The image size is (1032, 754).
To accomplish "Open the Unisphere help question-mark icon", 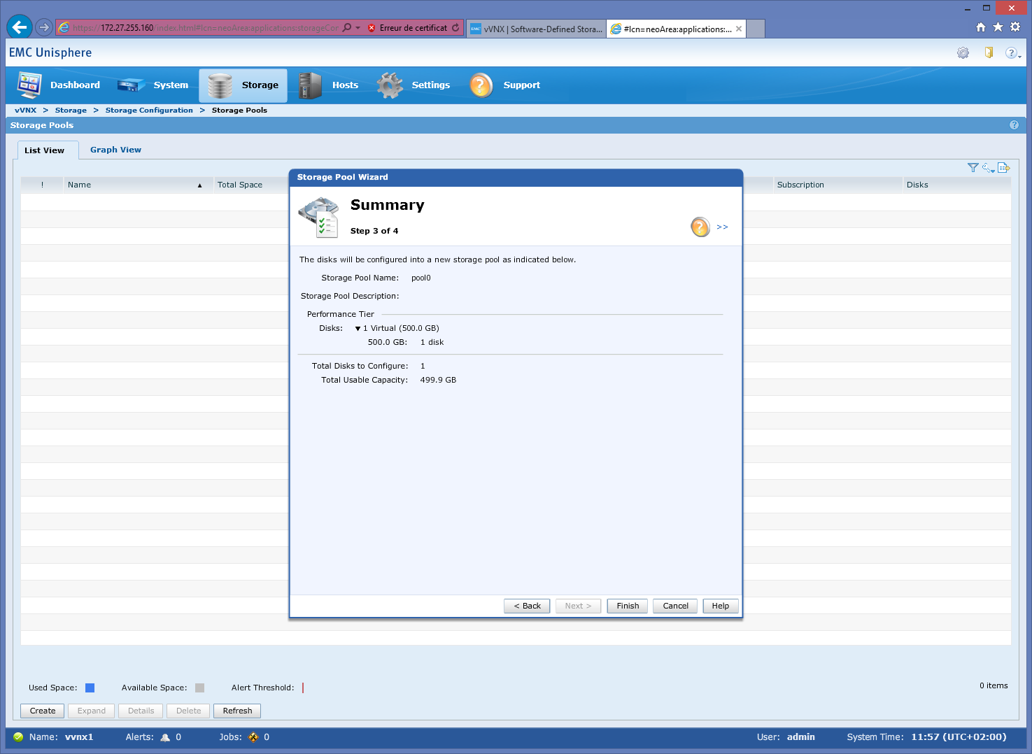I will [x=1012, y=52].
